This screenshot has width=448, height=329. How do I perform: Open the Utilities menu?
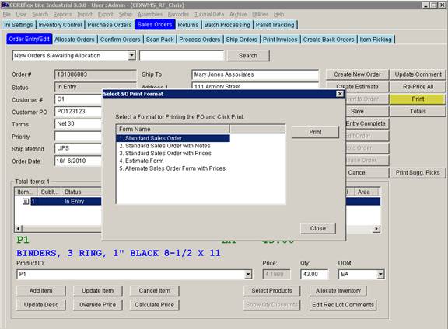click(260, 14)
